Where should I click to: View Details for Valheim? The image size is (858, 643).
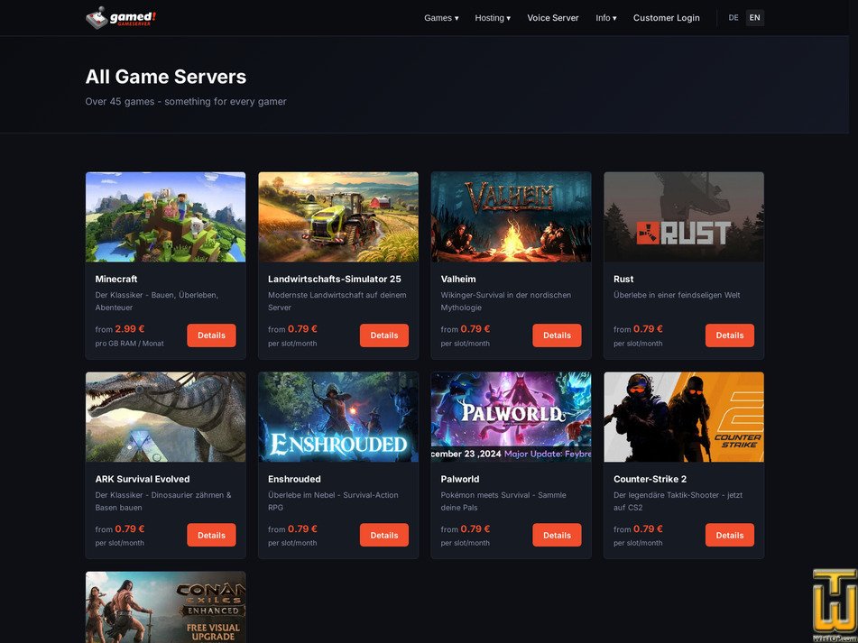point(557,335)
